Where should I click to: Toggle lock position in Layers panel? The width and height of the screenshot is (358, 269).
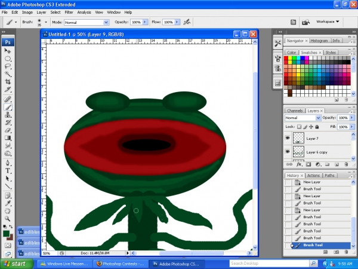tap(311, 127)
